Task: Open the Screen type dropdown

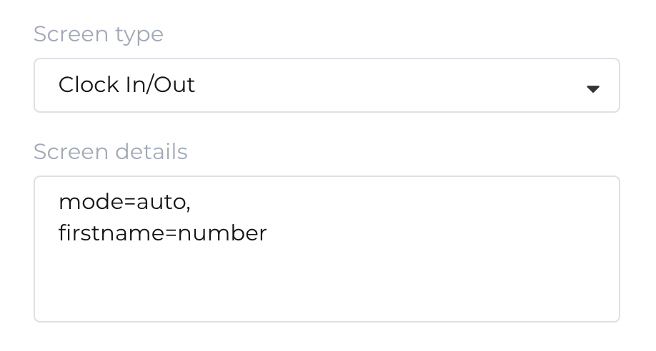Action: pos(327,86)
